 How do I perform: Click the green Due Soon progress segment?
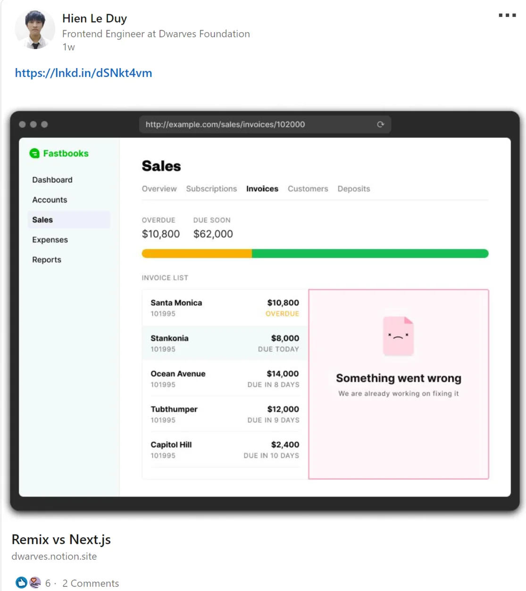[x=370, y=254]
